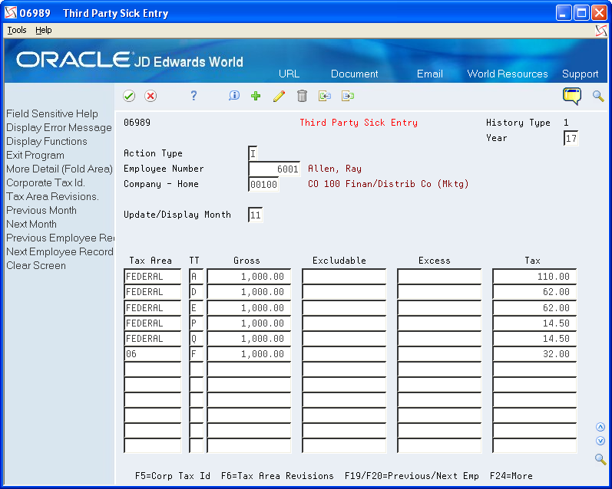The width and height of the screenshot is (612, 489).
Task: Click Gross field in the TT E row
Action: click(x=249, y=308)
